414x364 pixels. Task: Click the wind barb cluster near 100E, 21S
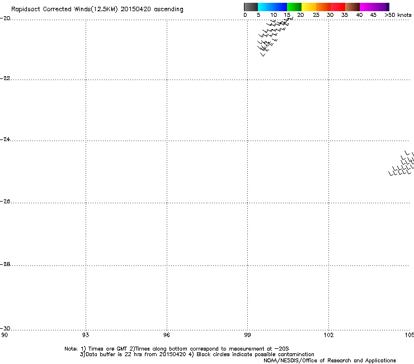(275, 36)
